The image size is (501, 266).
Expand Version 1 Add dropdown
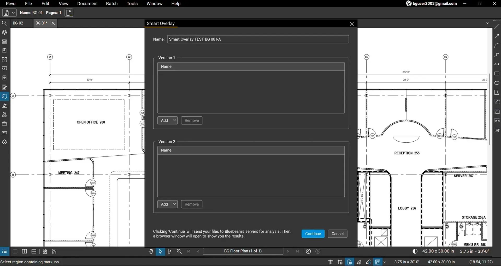(x=174, y=120)
